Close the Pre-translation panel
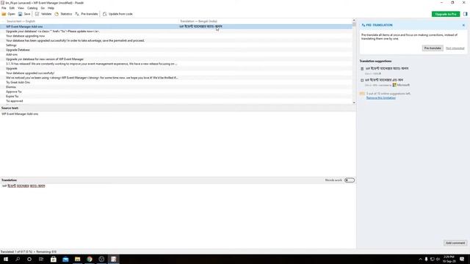This screenshot has height=264, width=470. click(463, 25)
